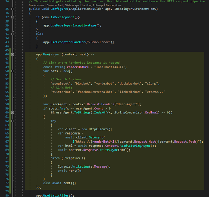Collapse the app.Use lambda at line 46
The height and width of the screenshot is (197, 209).
(13, 54)
